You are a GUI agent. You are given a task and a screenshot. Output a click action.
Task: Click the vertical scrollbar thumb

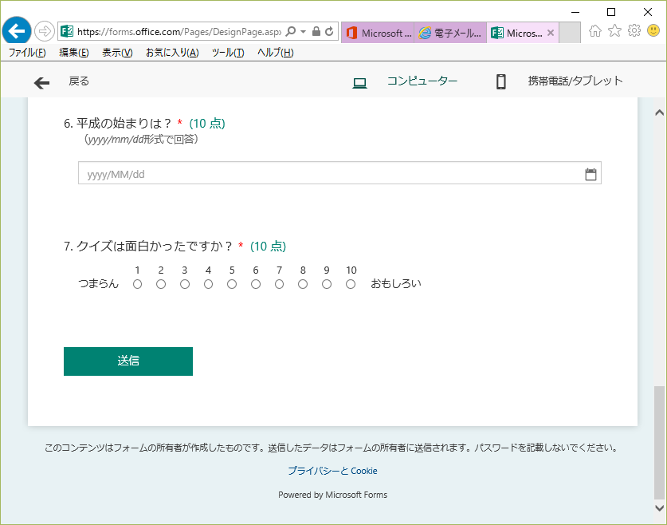coord(659,442)
